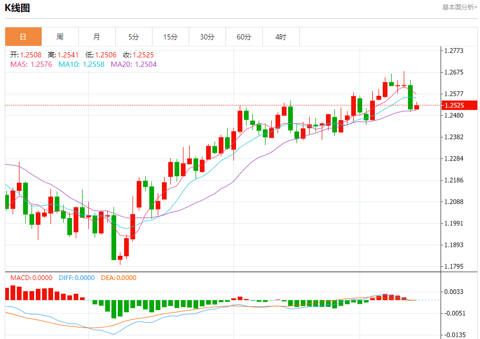The image size is (480, 339).
Task: Click the 1.2675 price axis label
Action: (454, 72)
